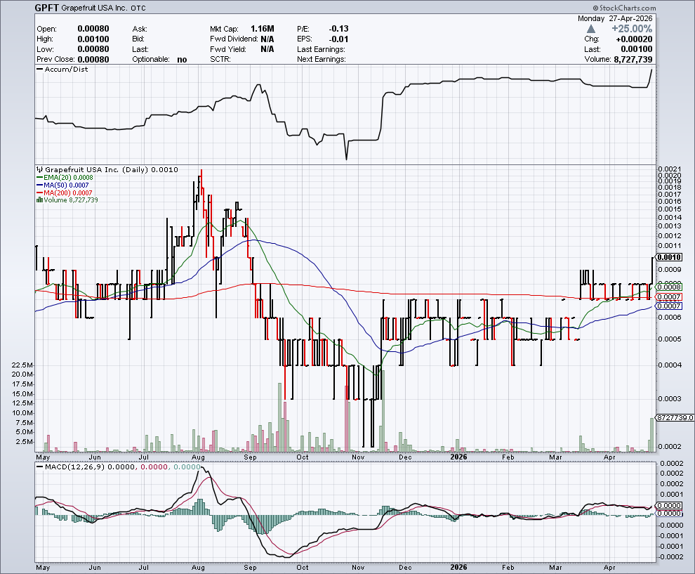The image size is (695, 574).
Task: Click the blue 0.0007 MA(50) price tag
Action: 669,306
